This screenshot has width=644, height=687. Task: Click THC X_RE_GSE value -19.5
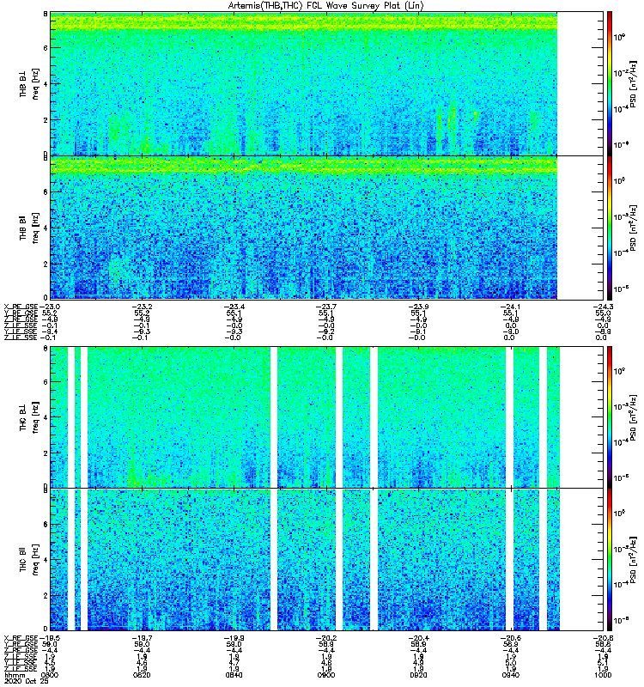[x=50, y=638]
